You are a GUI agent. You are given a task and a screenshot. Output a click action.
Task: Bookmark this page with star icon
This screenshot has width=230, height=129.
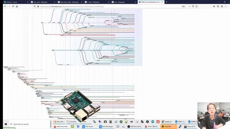click(197, 6)
